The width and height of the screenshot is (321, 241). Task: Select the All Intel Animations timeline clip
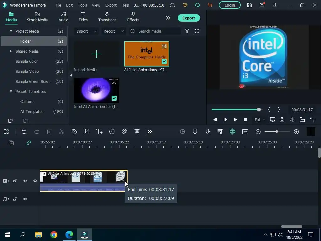84,181
